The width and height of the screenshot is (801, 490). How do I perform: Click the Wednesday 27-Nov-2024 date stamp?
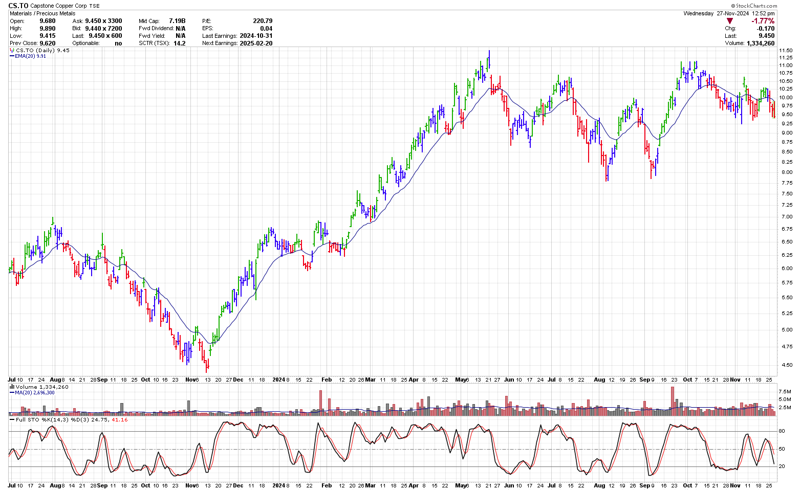tap(729, 14)
